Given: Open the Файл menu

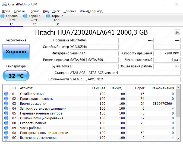Looking at the screenshot, I should 6,11.
